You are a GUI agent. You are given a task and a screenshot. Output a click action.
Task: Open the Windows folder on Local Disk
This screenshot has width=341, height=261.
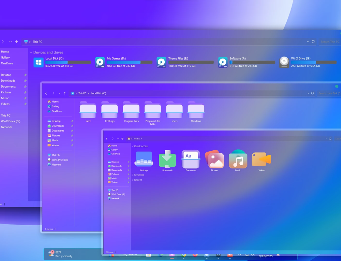coord(196,110)
